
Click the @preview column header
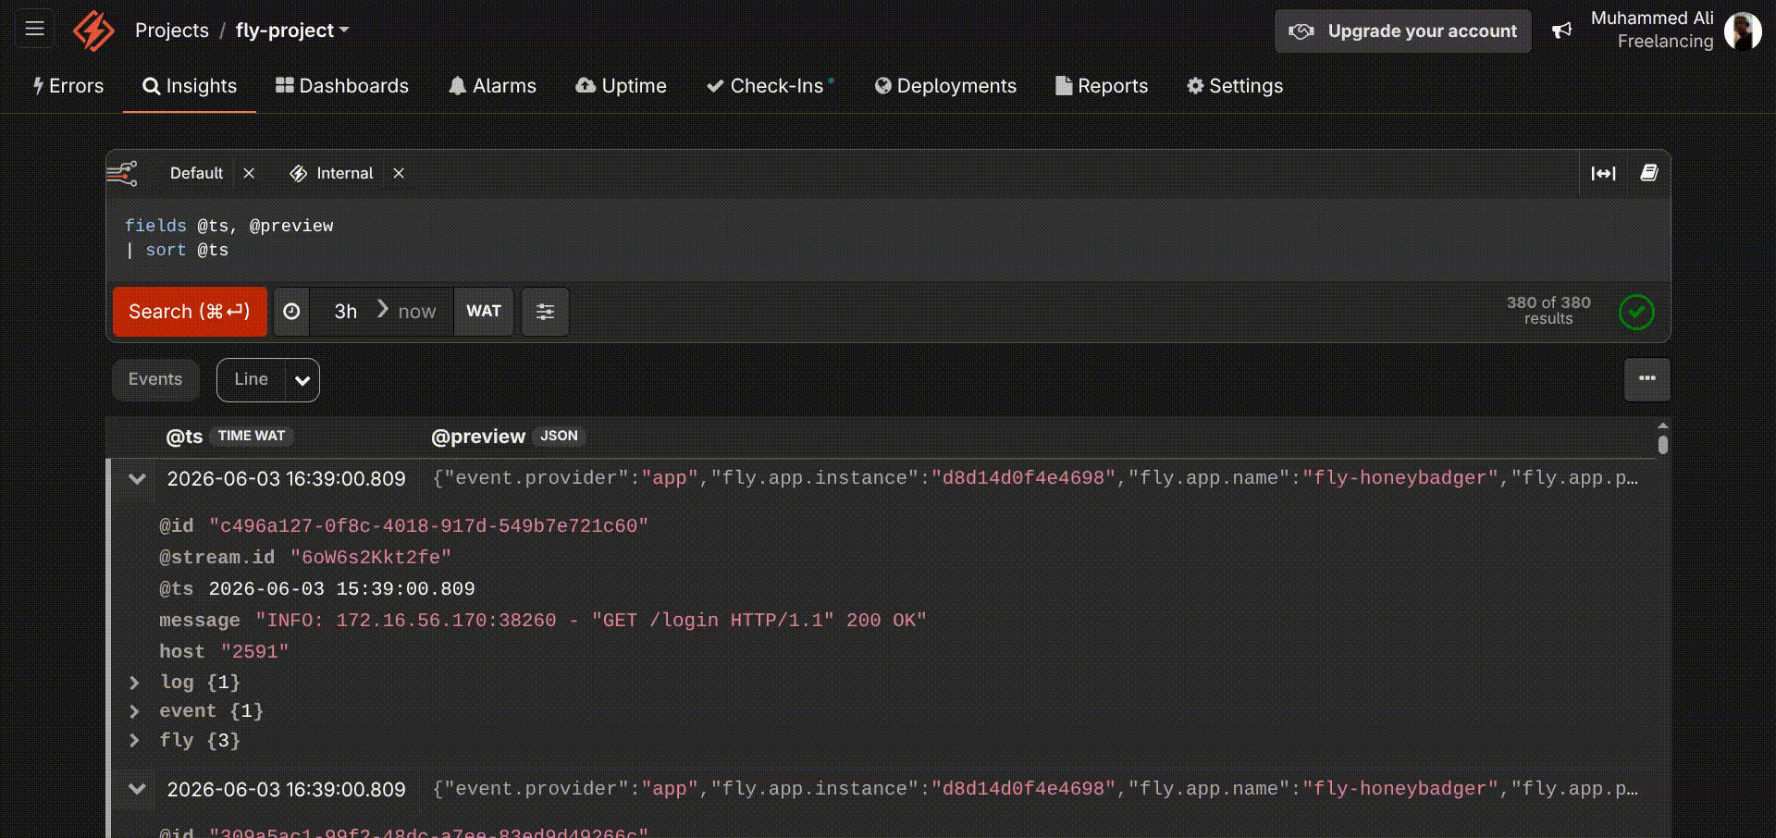[x=478, y=437]
